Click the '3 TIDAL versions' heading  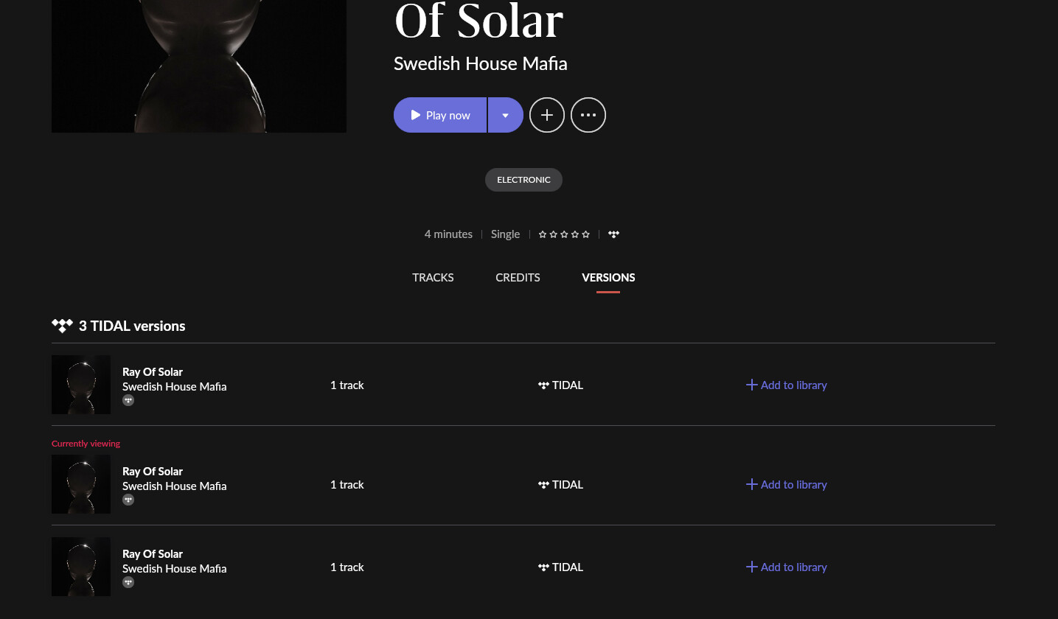(x=132, y=326)
